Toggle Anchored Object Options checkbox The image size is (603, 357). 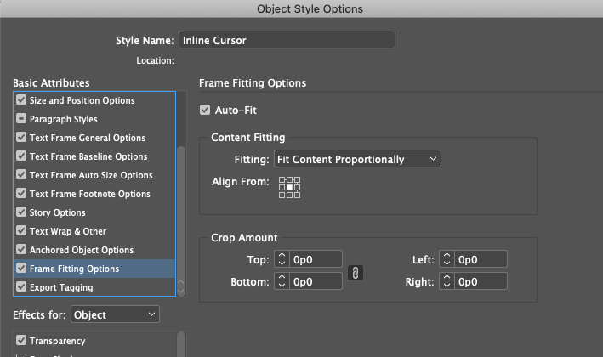click(21, 249)
